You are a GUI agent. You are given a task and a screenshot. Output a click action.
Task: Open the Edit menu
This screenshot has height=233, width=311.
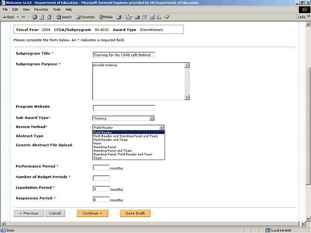click(15, 9)
